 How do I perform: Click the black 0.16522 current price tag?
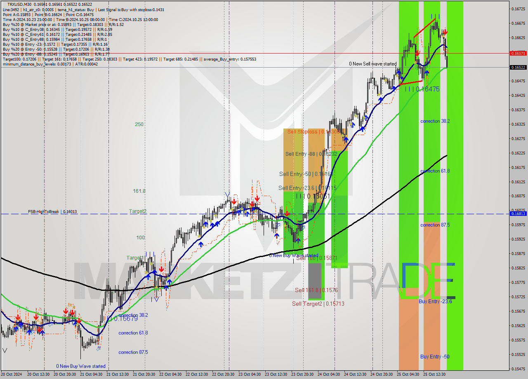point(518,68)
